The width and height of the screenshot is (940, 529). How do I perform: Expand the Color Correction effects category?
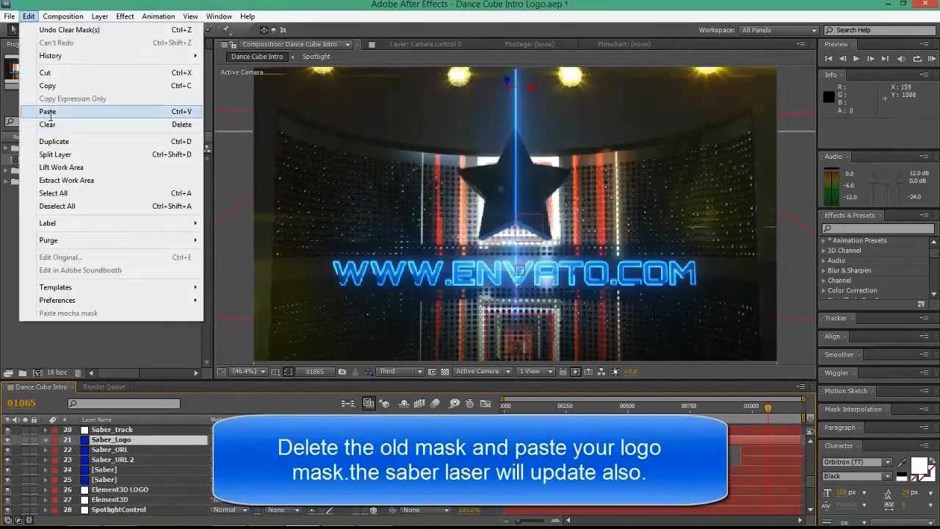[823, 290]
